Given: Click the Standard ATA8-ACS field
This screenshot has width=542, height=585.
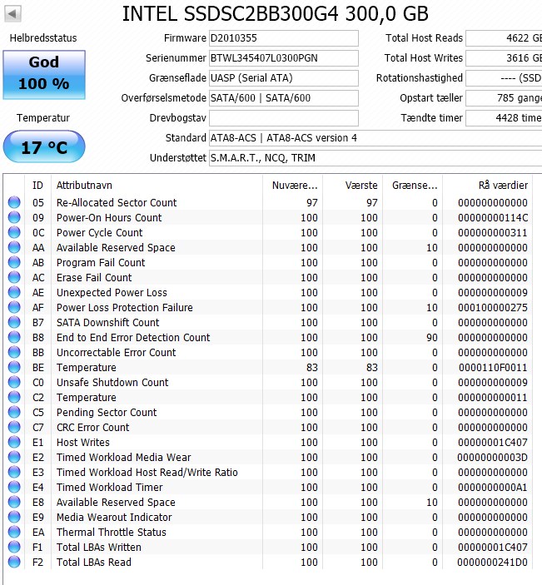Looking at the screenshot, I should pos(375,138).
